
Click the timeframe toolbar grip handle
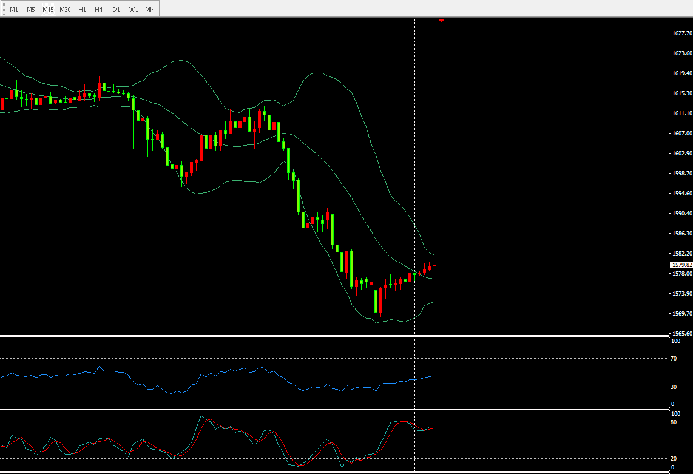(x=2, y=9)
